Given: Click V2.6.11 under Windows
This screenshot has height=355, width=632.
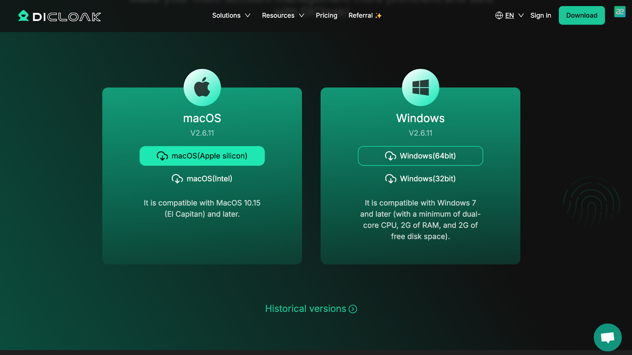Looking at the screenshot, I should pos(420,133).
